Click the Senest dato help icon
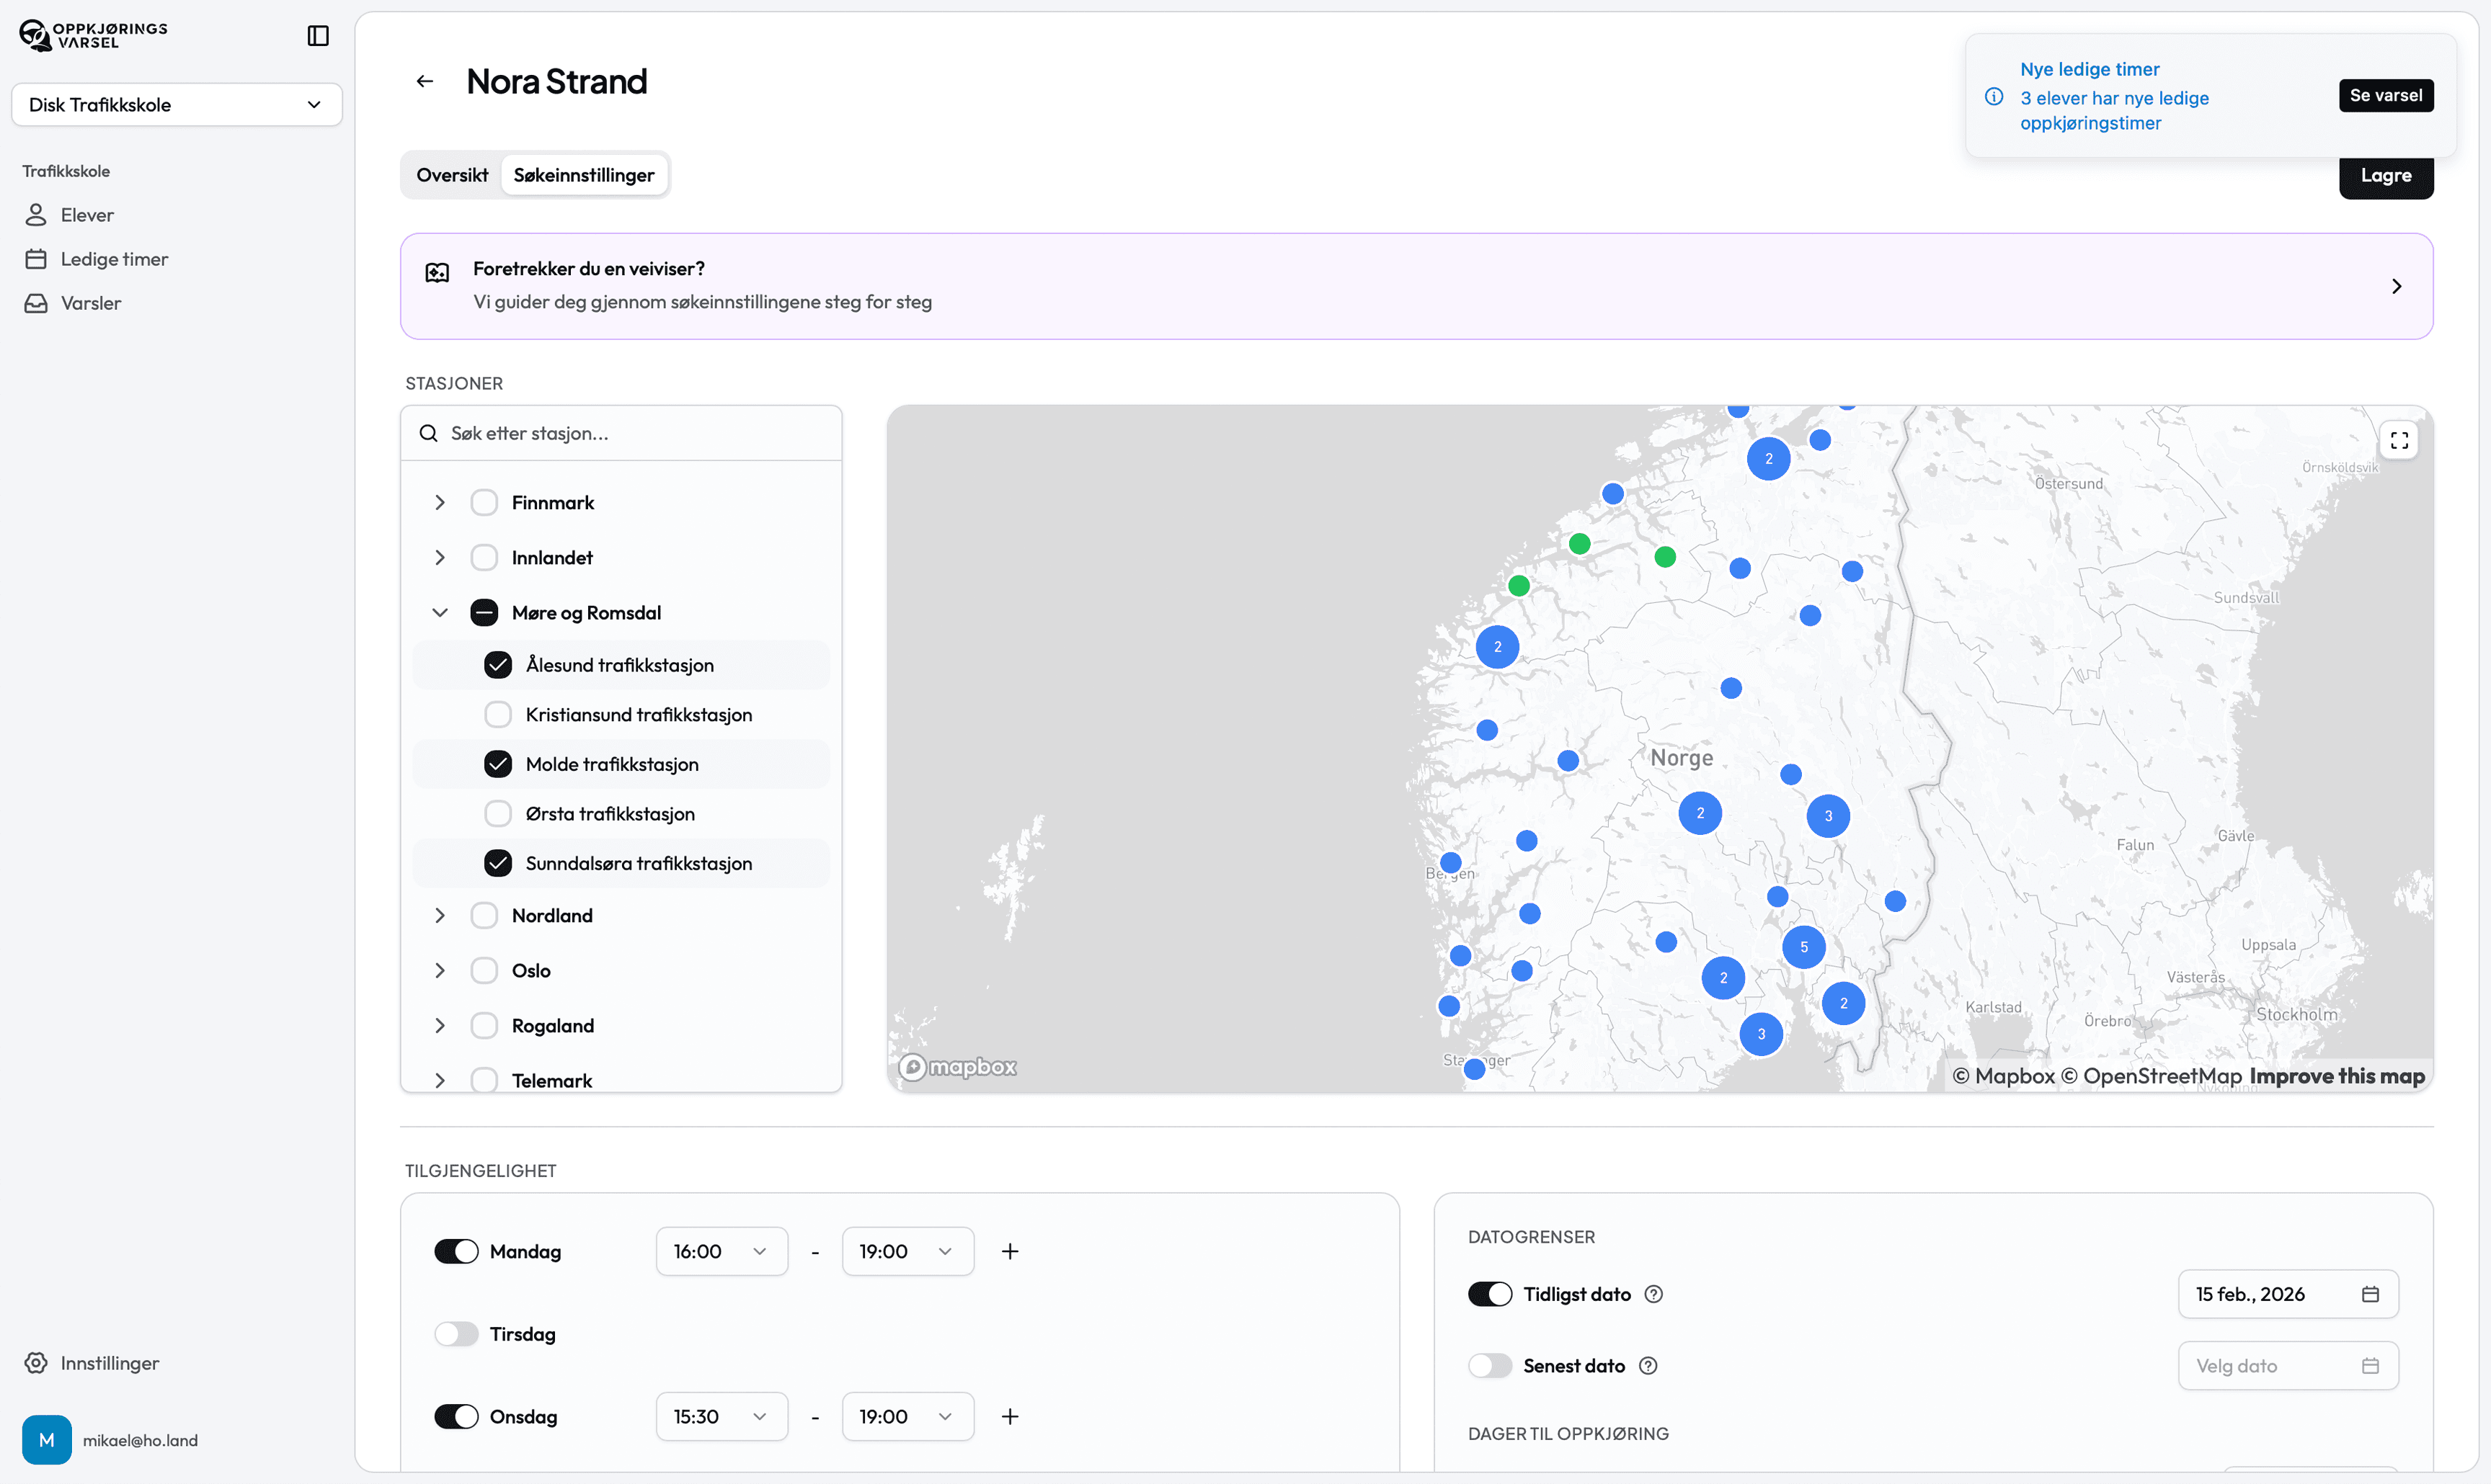The width and height of the screenshot is (2491, 1484). (1648, 1366)
